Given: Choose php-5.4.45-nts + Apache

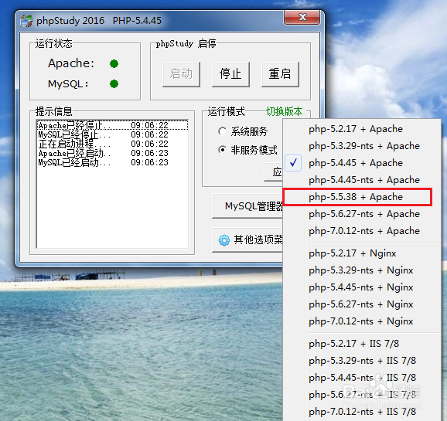Looking at the screenshot, I should point(362,180).
